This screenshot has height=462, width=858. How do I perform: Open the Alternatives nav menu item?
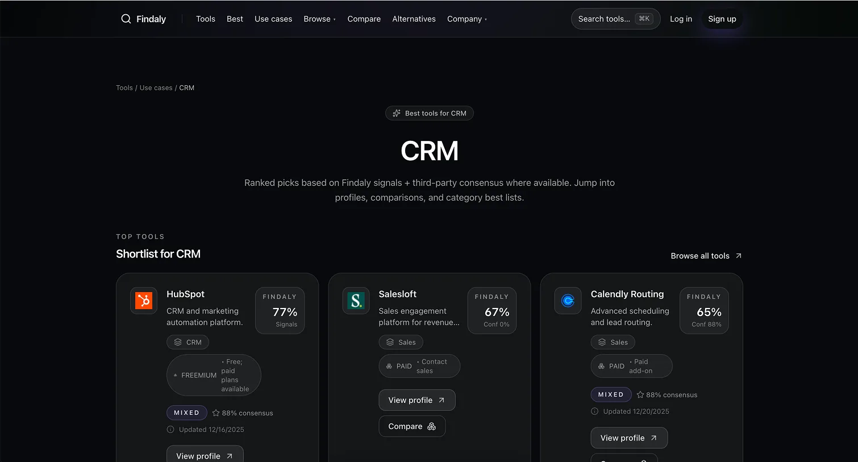click(x=414, y=19)
